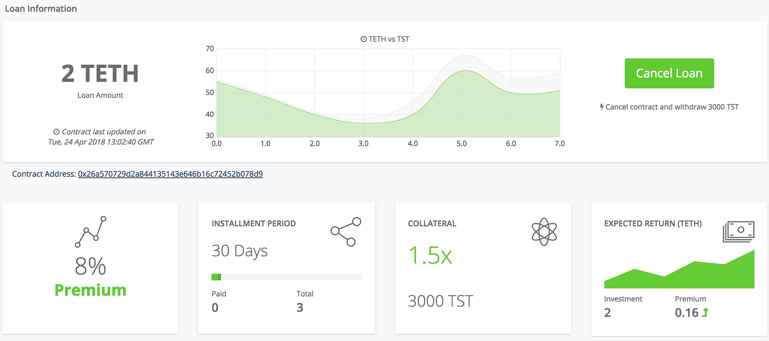Click the lightning bolt icon under Cancel Loan
Image resolution: width=769 pixels, height=341 pixels.
pos(602,107)
